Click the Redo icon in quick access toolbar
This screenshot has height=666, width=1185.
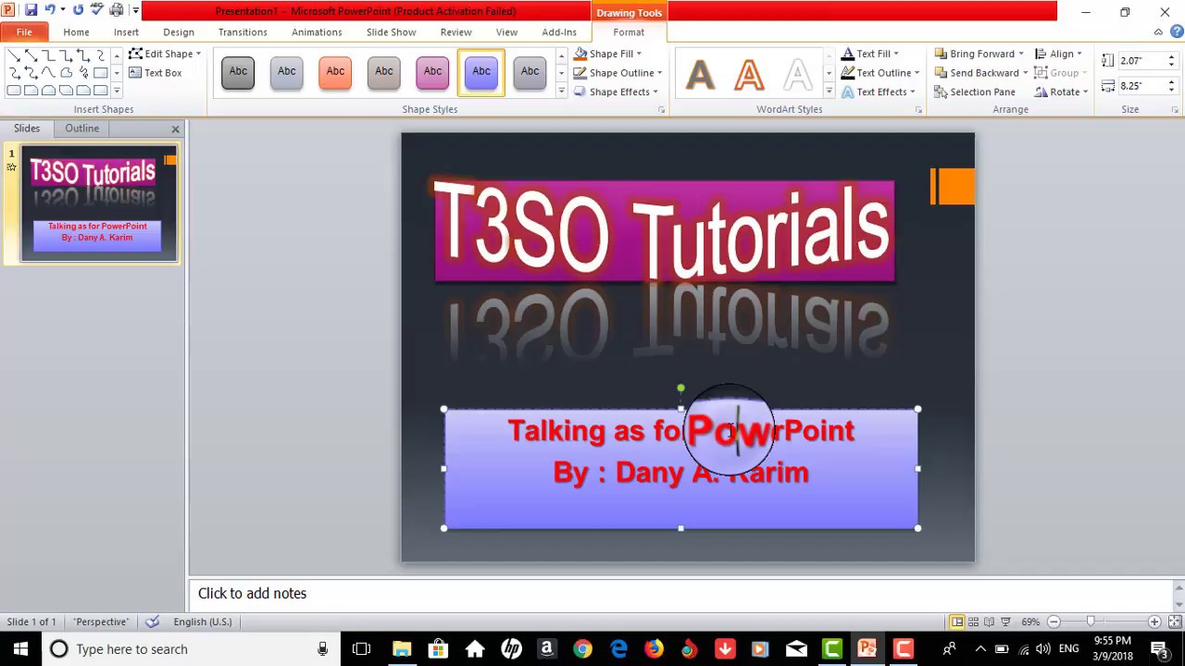pos(77,10)
